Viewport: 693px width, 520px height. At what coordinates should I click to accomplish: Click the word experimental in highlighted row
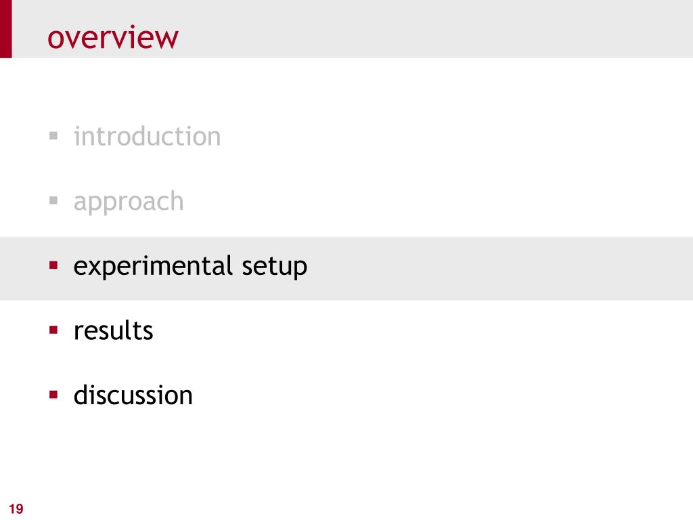(153, 267)
